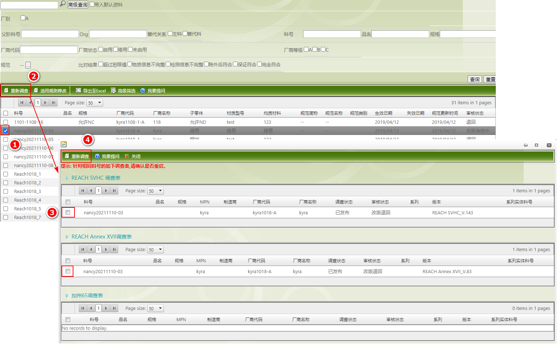Click 我要提问 in main toolbar

coord(153,91)
